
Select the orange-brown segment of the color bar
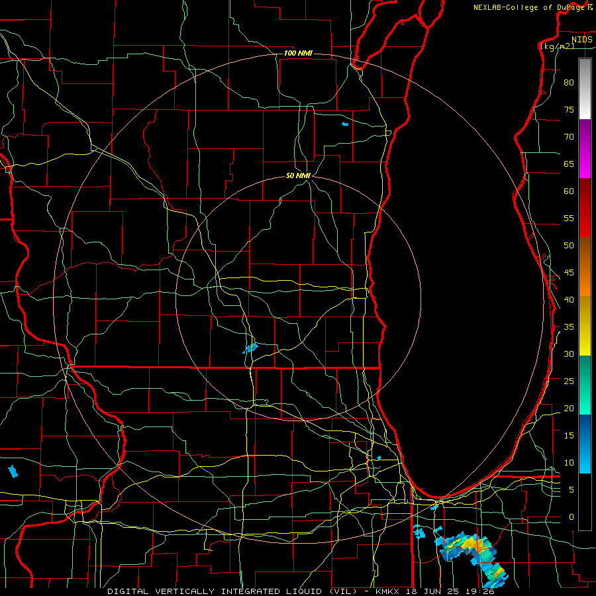coord(585,266)
